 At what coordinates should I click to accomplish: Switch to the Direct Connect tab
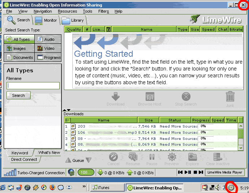(24, 159)
